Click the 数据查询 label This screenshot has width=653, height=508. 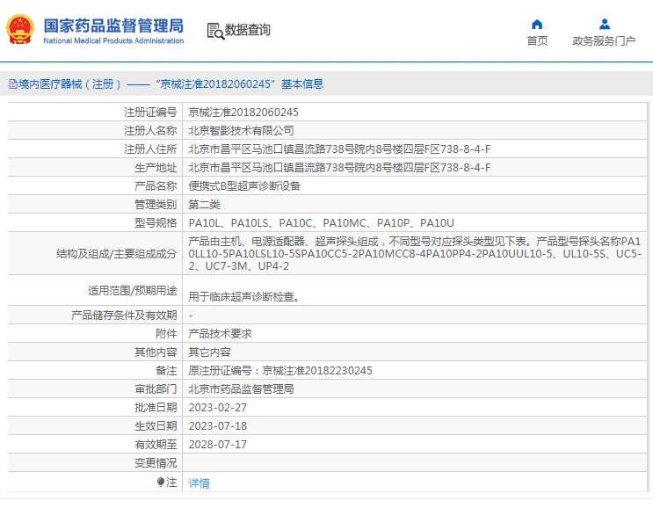point(248,30)
